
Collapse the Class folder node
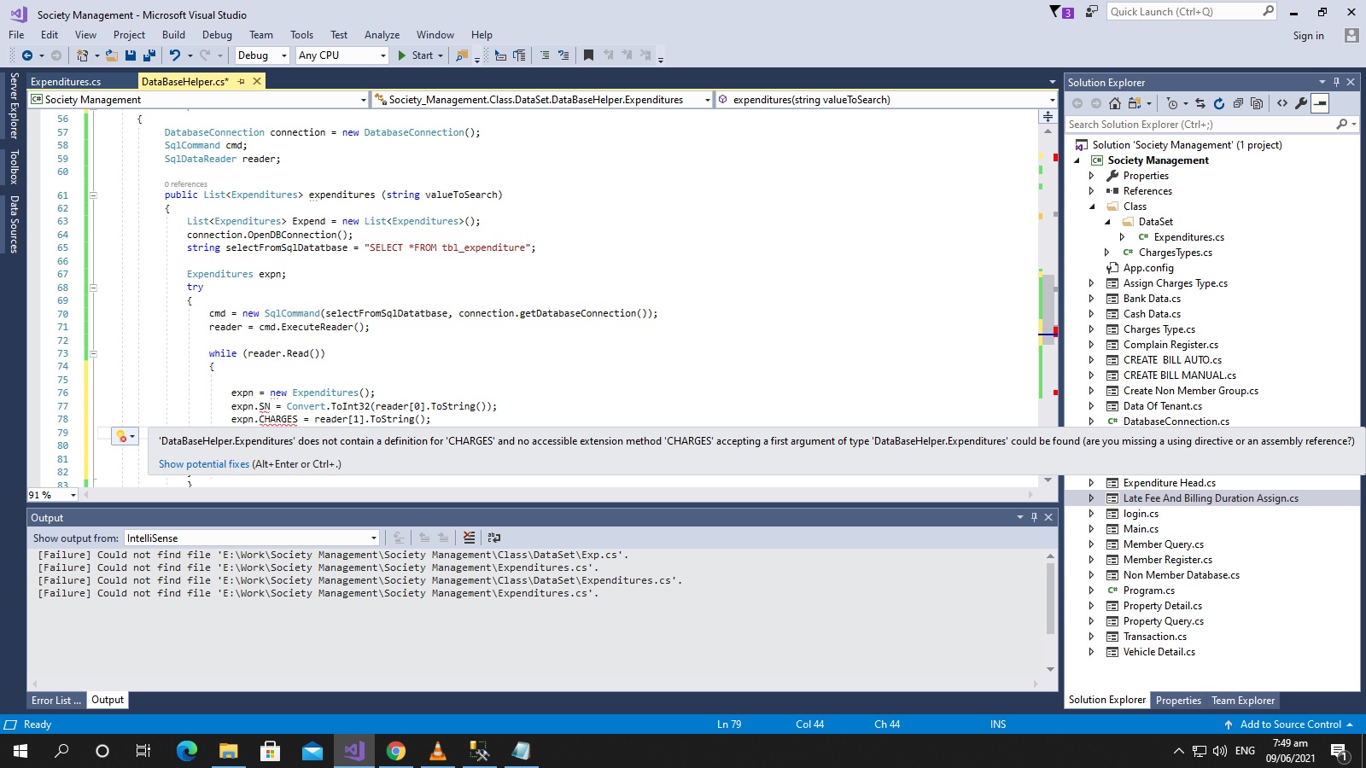1091,207
